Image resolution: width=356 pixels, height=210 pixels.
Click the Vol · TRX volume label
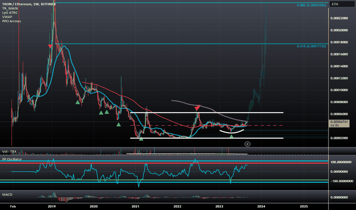point(9,152)
